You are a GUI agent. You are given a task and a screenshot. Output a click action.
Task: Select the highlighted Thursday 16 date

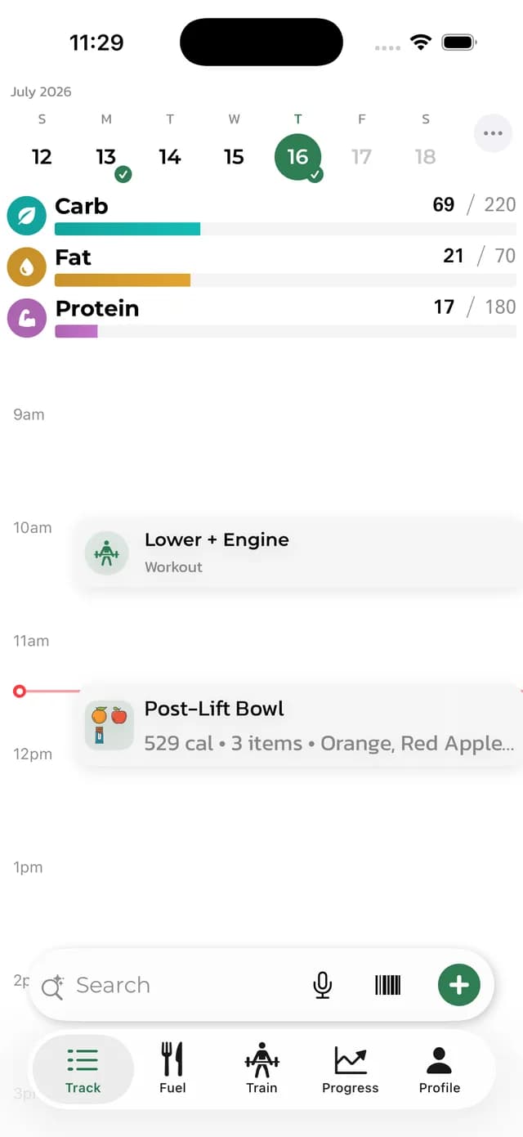pyautogui.click(x=297, y=157)
